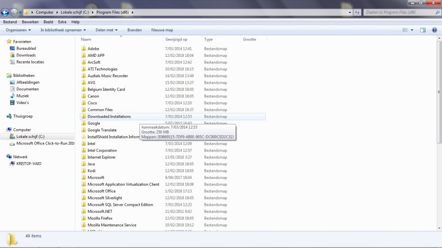
Task: Select the ATI Technologies folder icon
Action: click(84, 69)
